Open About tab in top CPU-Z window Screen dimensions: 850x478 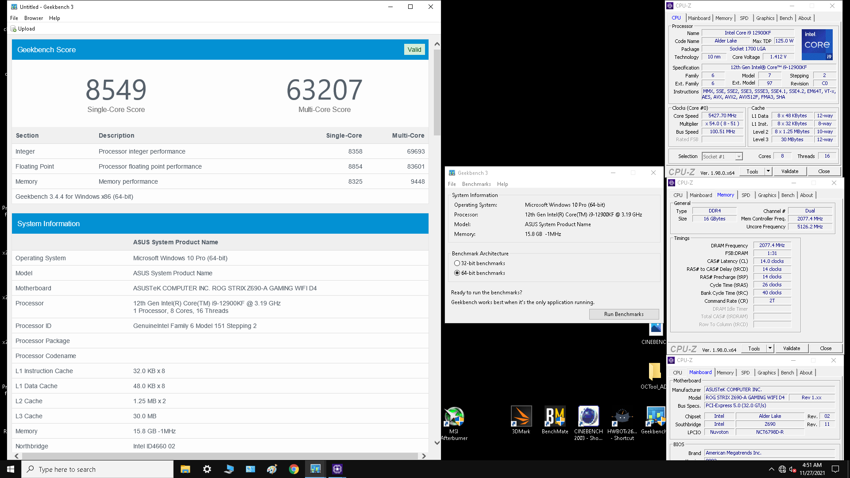[805, 18]
